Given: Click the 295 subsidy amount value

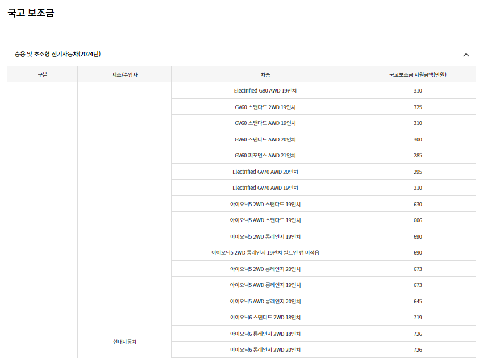Looking at the screenshot, I should 418,172.
